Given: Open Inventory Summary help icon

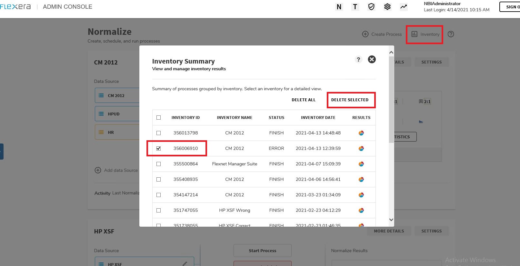Looking at the screenshot, I should [x=358, y=59].
